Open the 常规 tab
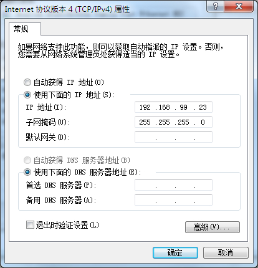The width and height of the screenshot is (258, 268). [x=21, y=29]
